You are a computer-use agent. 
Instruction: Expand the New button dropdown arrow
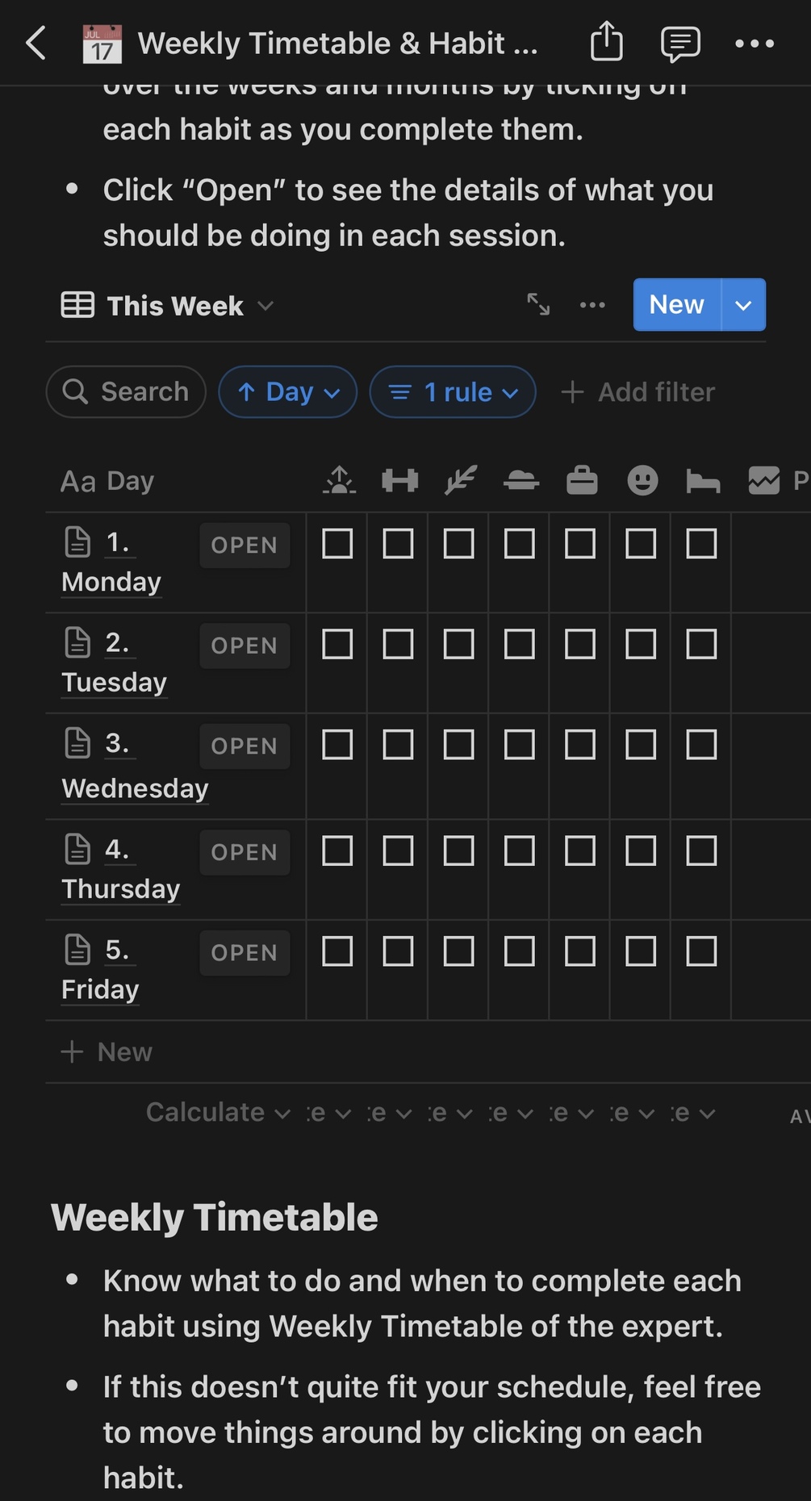coord(743,305)
